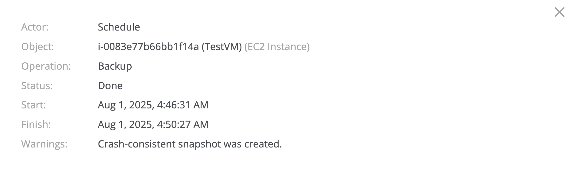Click the Start field label

tap(33, 105)
